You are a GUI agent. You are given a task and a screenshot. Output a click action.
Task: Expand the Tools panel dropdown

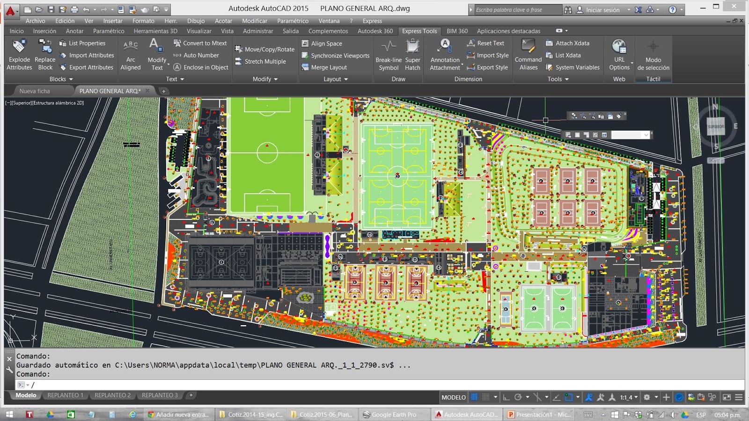558,79
